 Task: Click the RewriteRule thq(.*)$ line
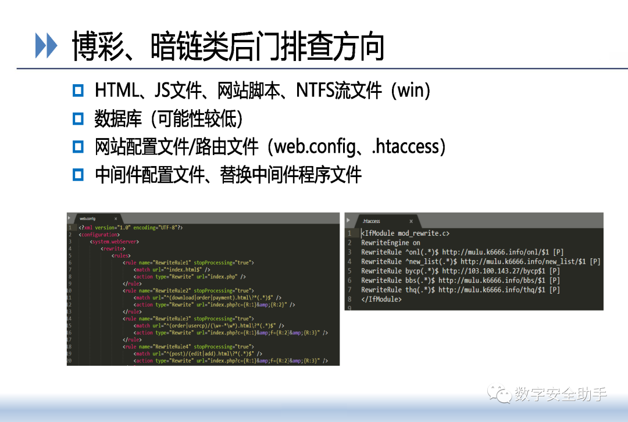(460, 290)
